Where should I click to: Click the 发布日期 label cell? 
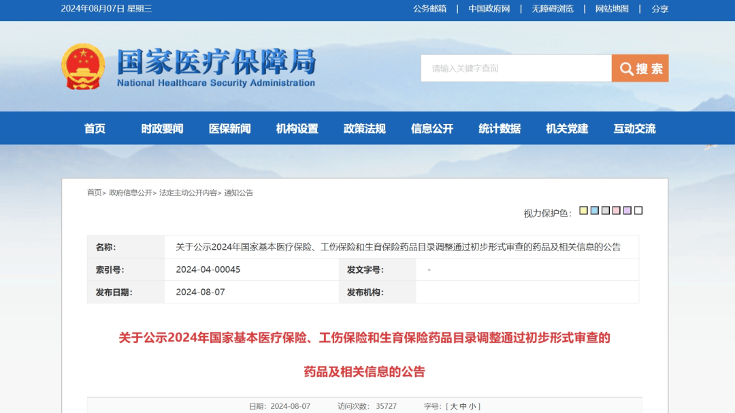point(126,292)
